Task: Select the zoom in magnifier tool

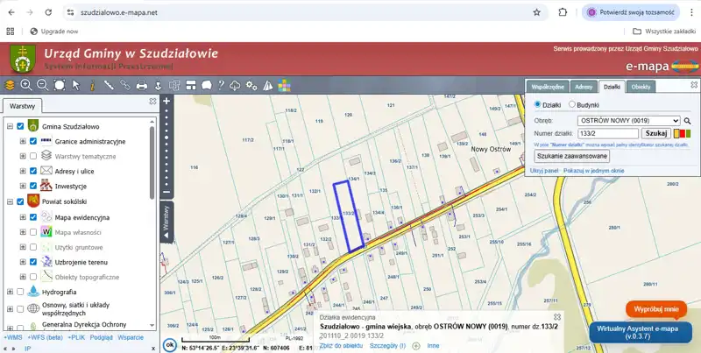Action: (26, 85)
